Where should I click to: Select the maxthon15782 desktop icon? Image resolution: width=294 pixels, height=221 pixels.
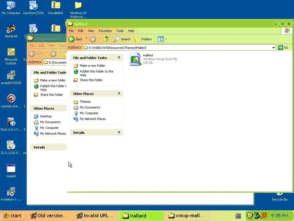[x=33, y=8]
